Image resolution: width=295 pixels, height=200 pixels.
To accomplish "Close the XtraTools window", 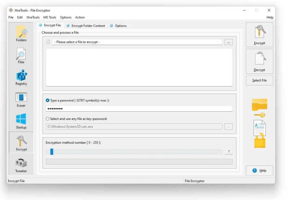I will [x=269, y=10].
